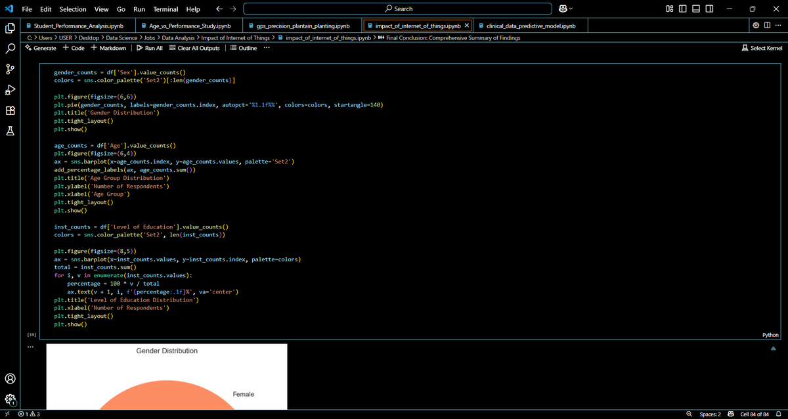Show errors and warnings problems count
The image size is (788, 419).
click(x=29, y=414)
